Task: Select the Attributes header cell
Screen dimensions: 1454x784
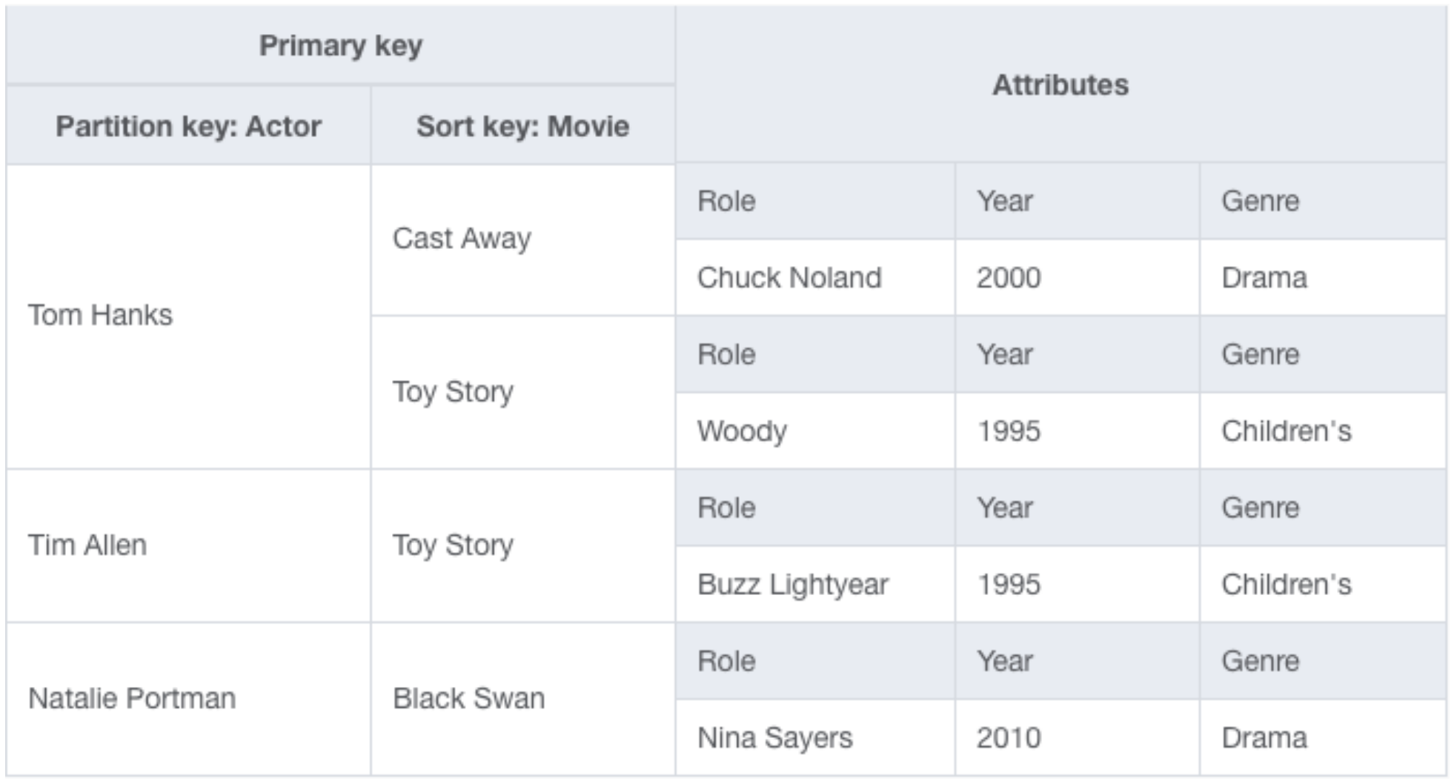Action: (1060, 84)
